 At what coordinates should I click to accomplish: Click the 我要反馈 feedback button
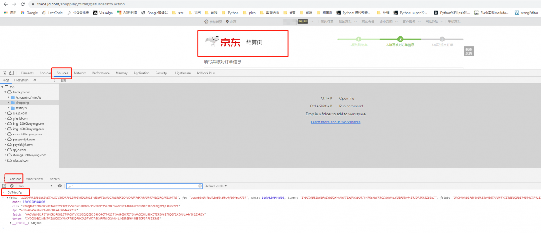[468, 51]
